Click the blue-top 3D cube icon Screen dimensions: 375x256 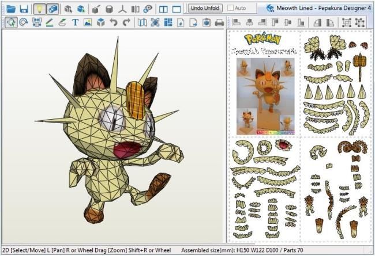(x=101, y=22)
